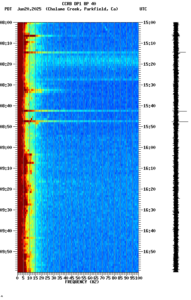Click the UTC time label "16:00"
The image size is (191, 300).
pos(149,148)
